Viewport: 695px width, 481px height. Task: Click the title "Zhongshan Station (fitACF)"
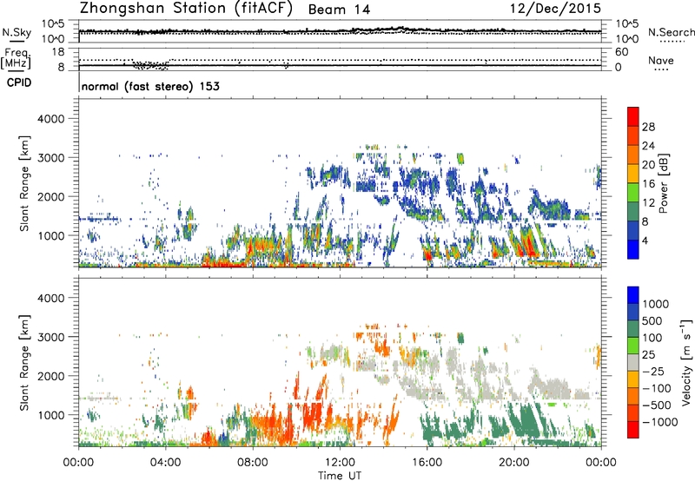coord(186,9)
